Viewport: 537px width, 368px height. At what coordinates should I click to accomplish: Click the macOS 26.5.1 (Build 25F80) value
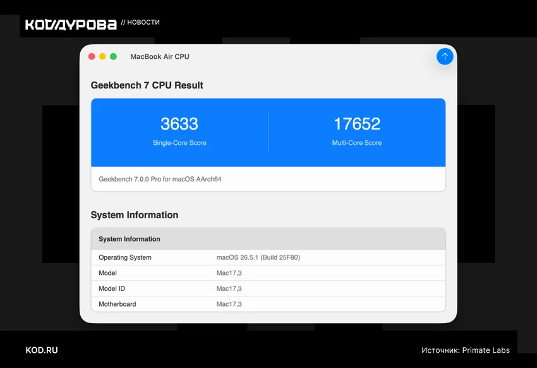(x=258, y=257)
